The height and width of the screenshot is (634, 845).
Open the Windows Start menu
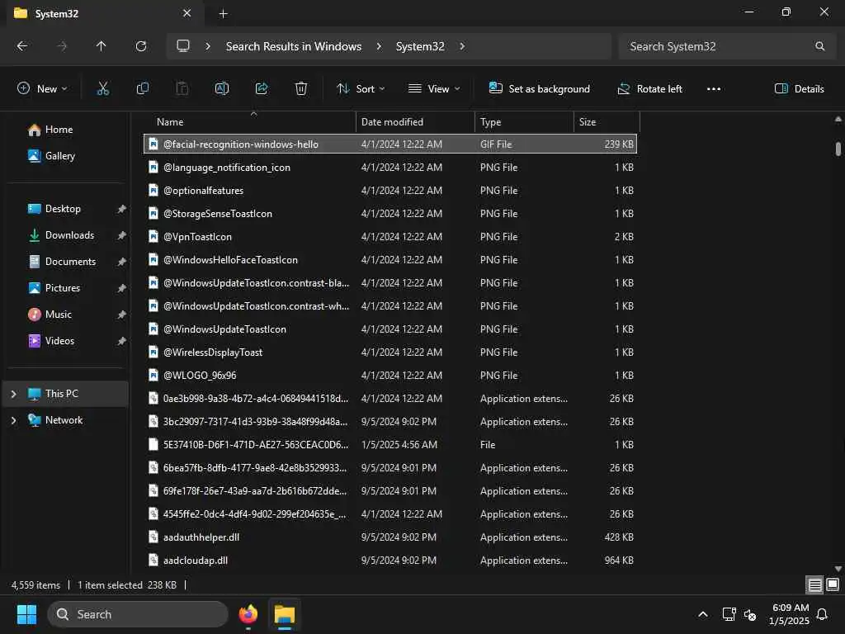(26, 614)
